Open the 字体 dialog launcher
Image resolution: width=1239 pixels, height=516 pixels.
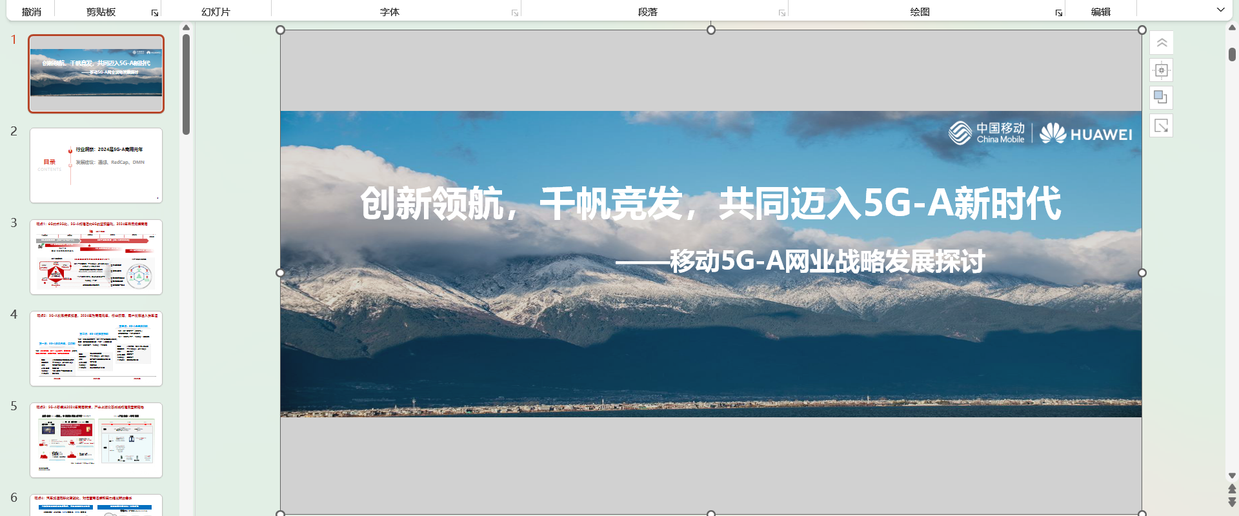pyautogui.click(x=515, y=13)
